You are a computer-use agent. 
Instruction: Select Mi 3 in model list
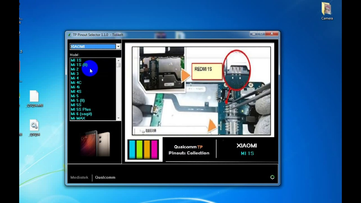click(x=75, y=74)
